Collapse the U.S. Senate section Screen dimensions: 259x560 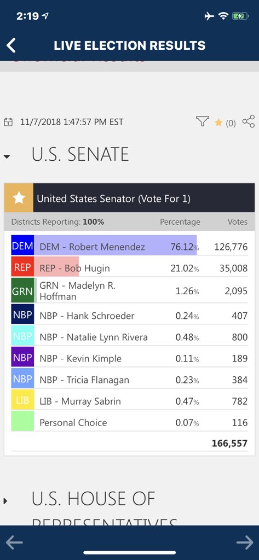[7, 156]
